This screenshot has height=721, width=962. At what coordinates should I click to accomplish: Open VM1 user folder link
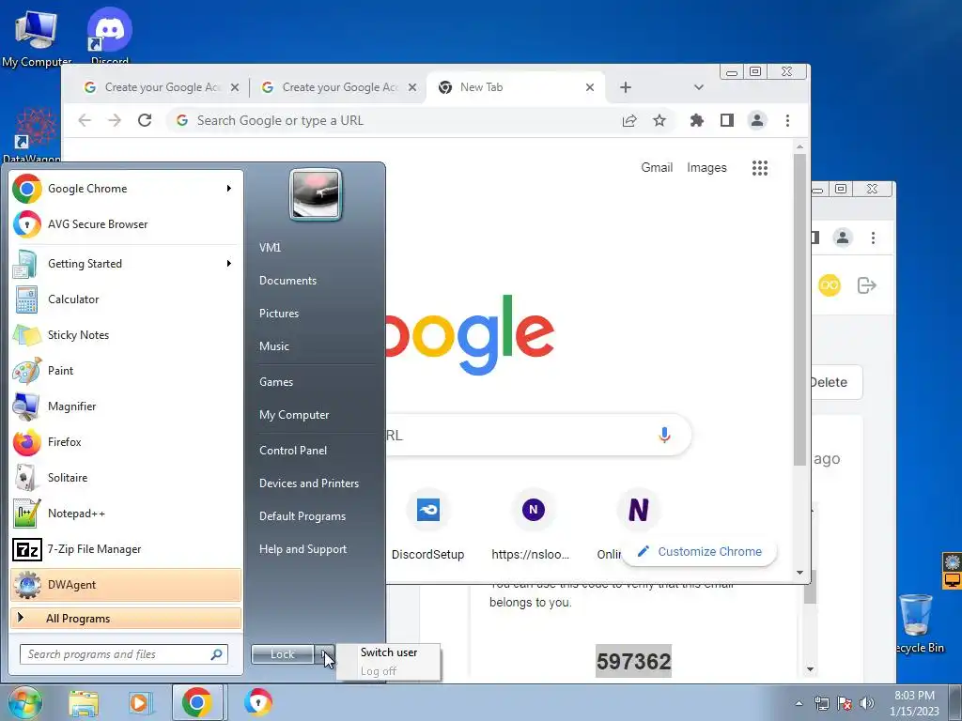(x=270, y=248)
